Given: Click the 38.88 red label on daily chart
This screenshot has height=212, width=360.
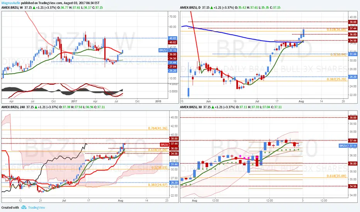Looking at the screenshot, I should (353, 22).
